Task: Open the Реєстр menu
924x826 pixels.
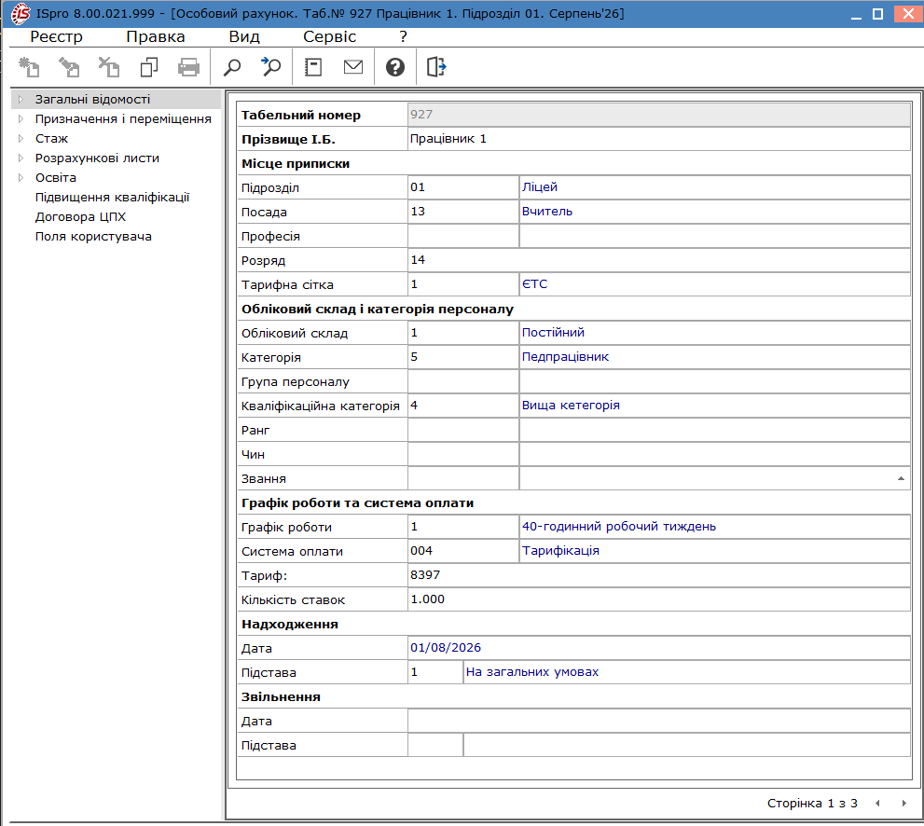Action: coord(56,36)
